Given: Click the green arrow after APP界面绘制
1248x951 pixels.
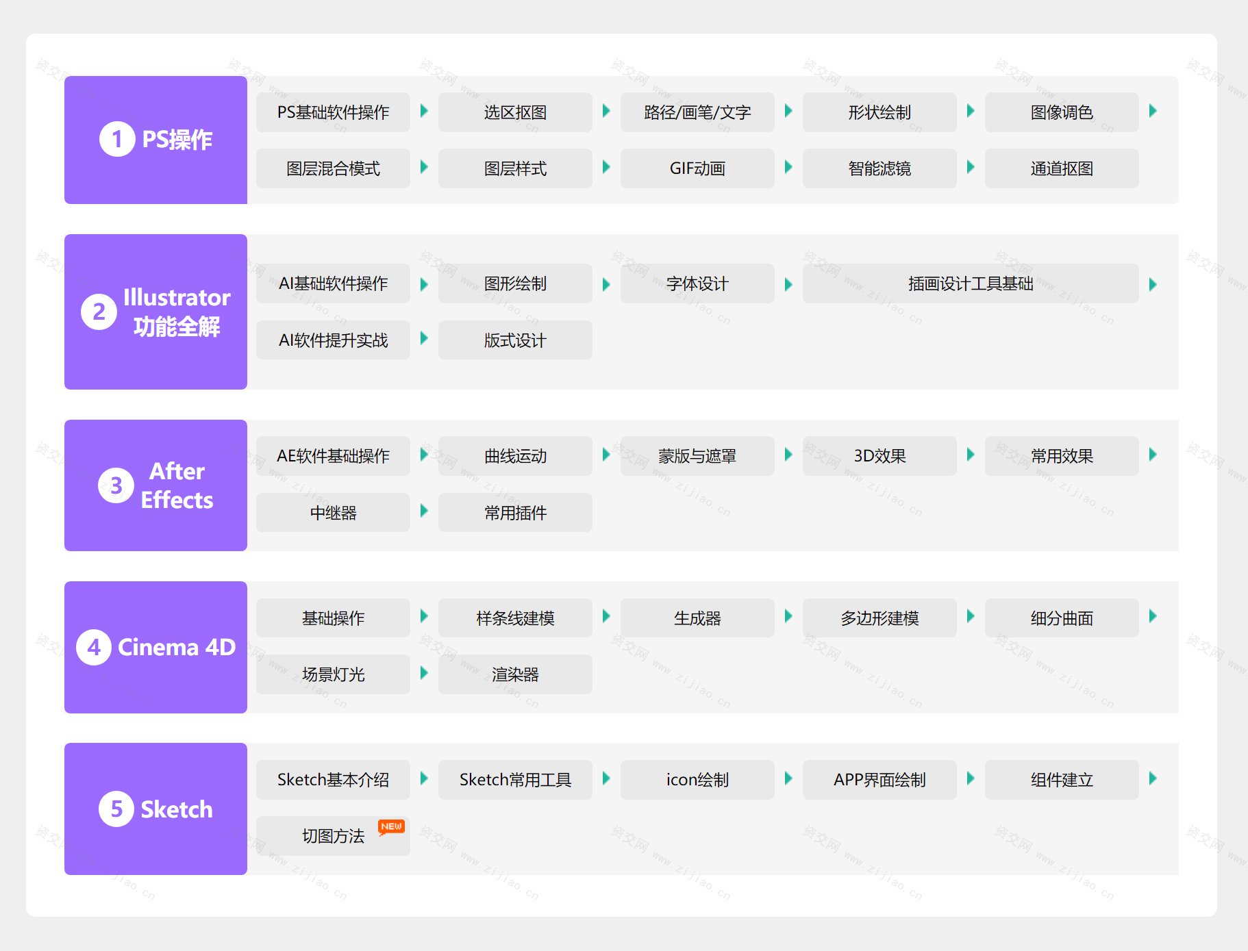Looking at the screenshot, I should 971,778.
